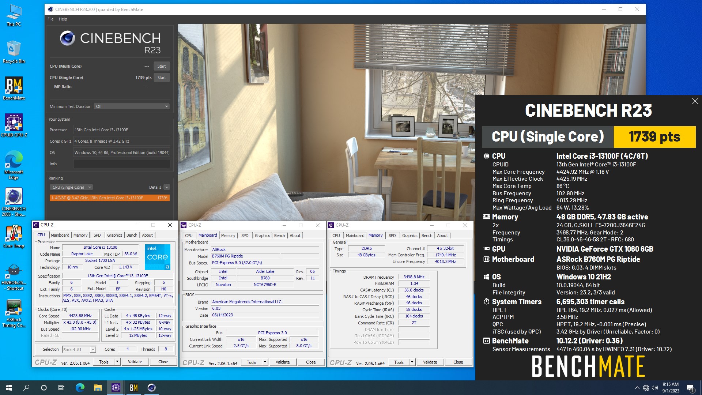Switch to CPU-Z taskbar icon
This screenshot has width=702, height=395.
(x=116, y=388)
